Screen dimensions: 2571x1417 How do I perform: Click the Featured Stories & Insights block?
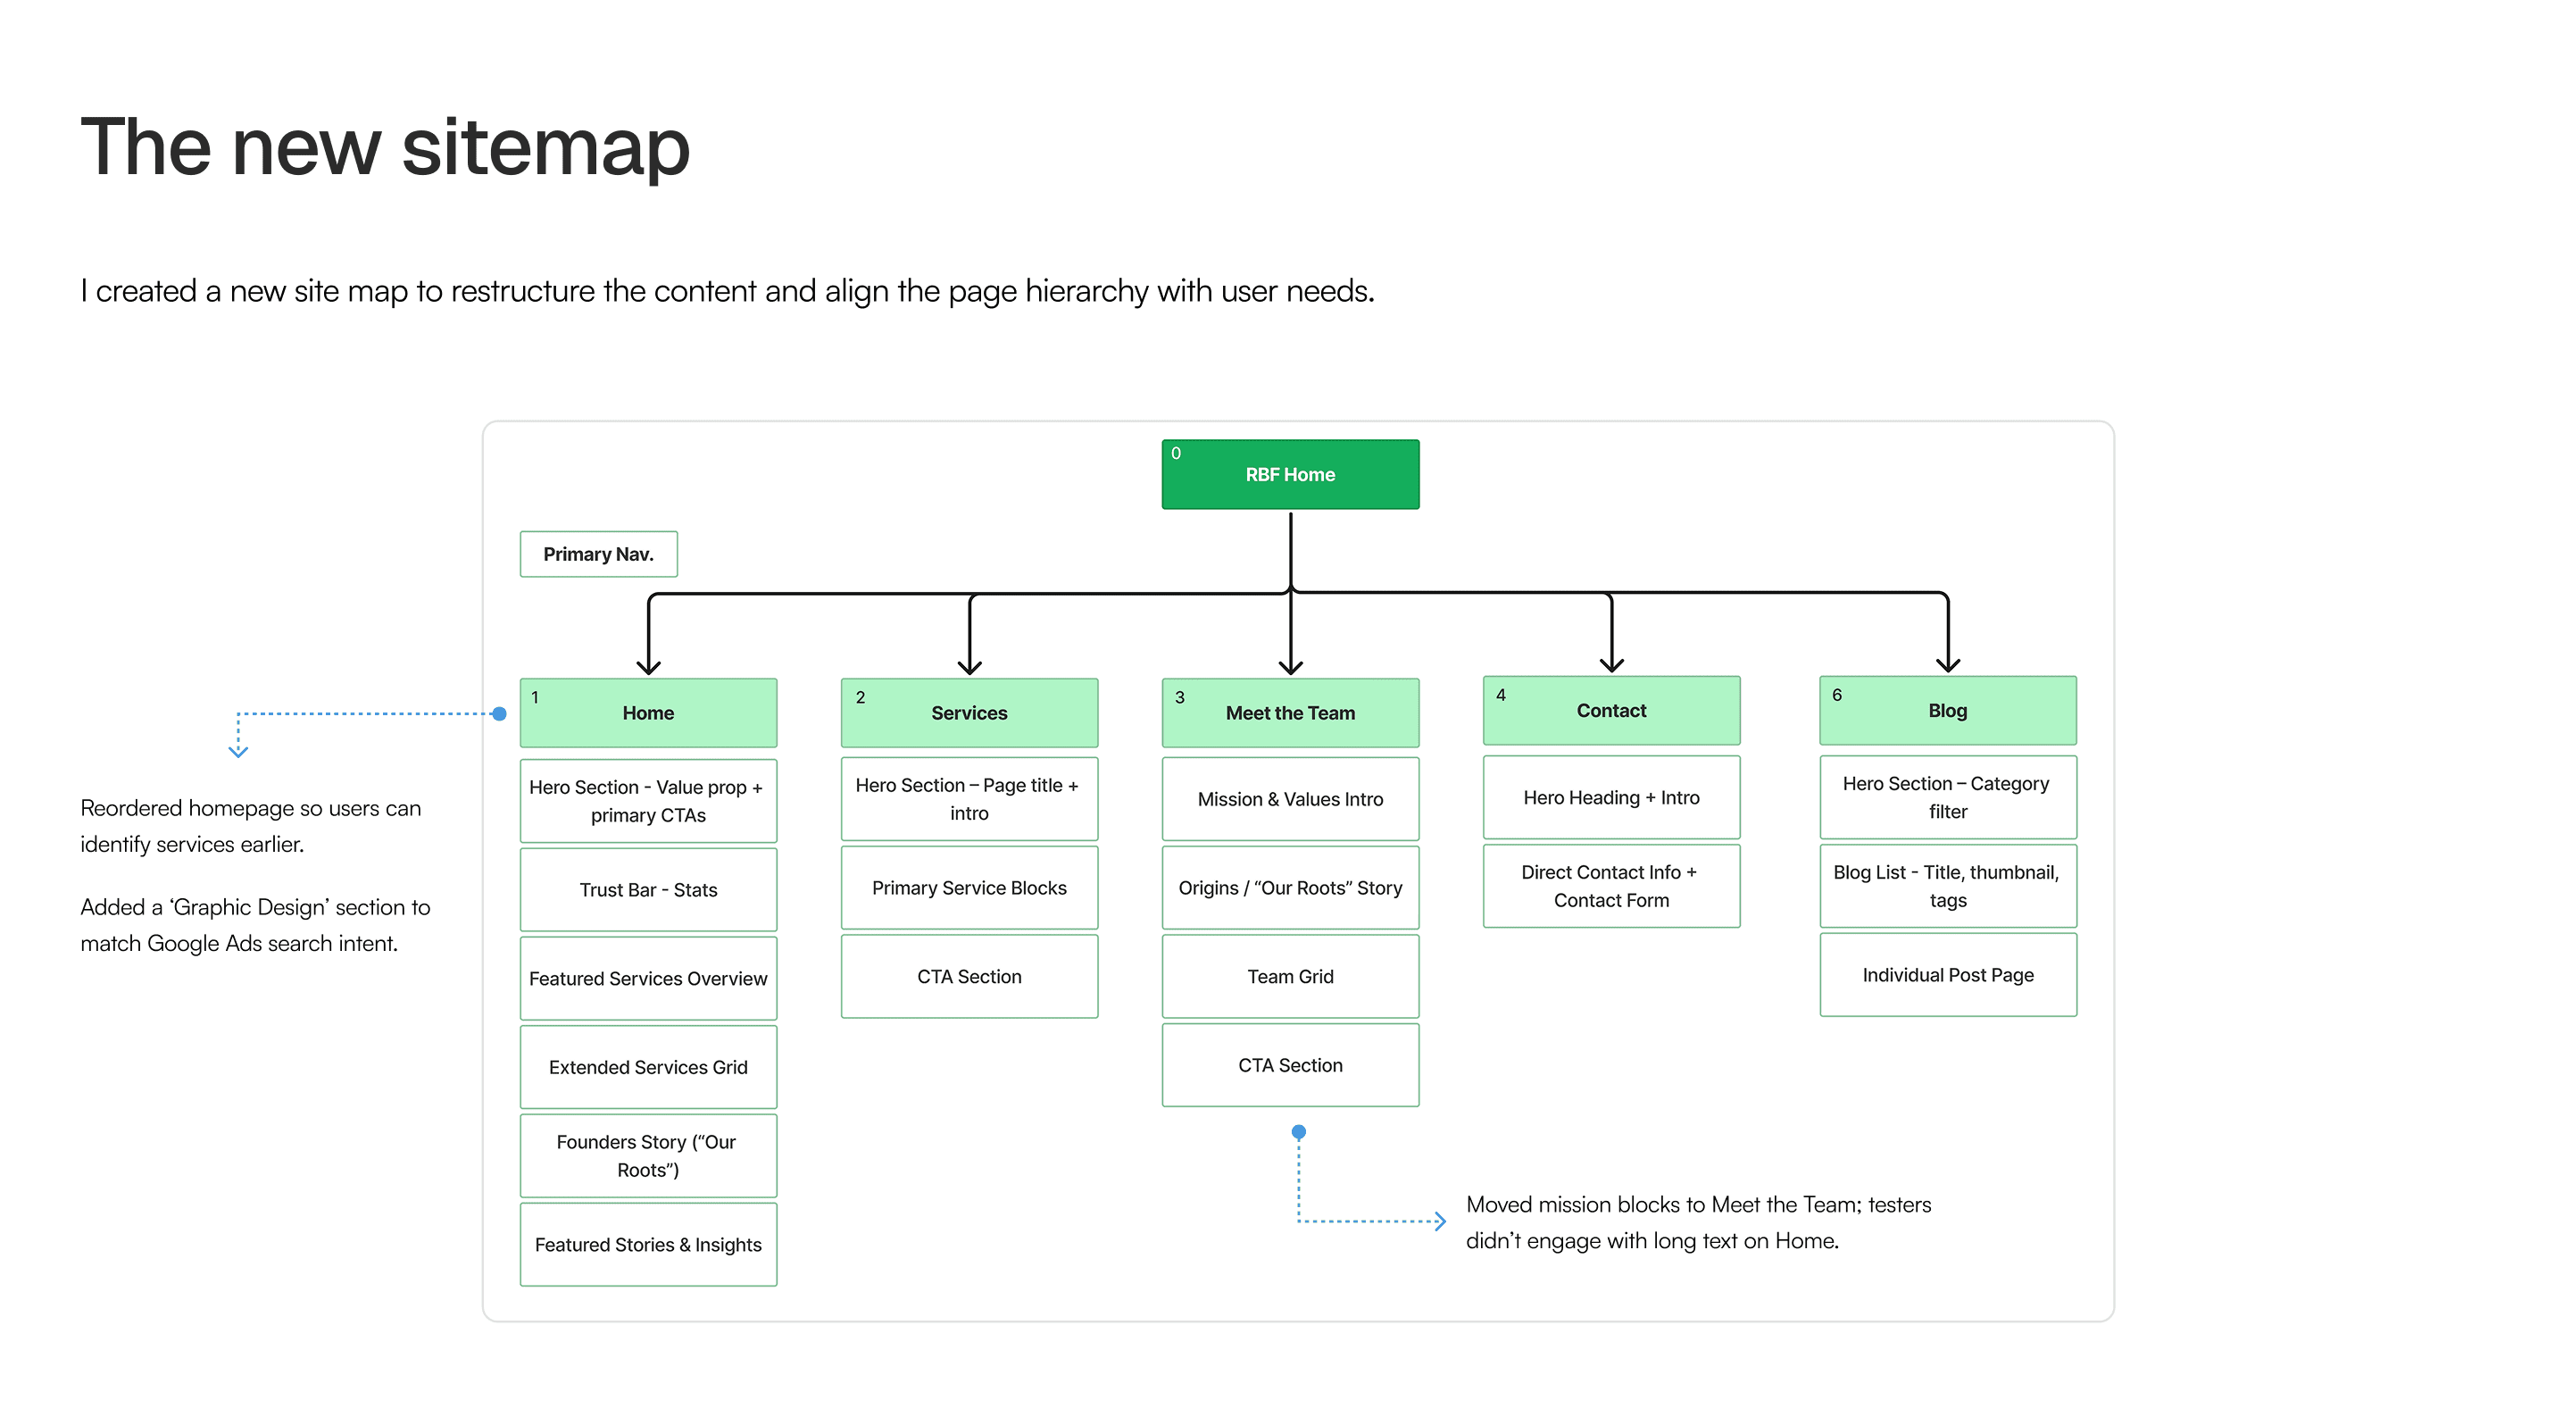[648, 1245]
